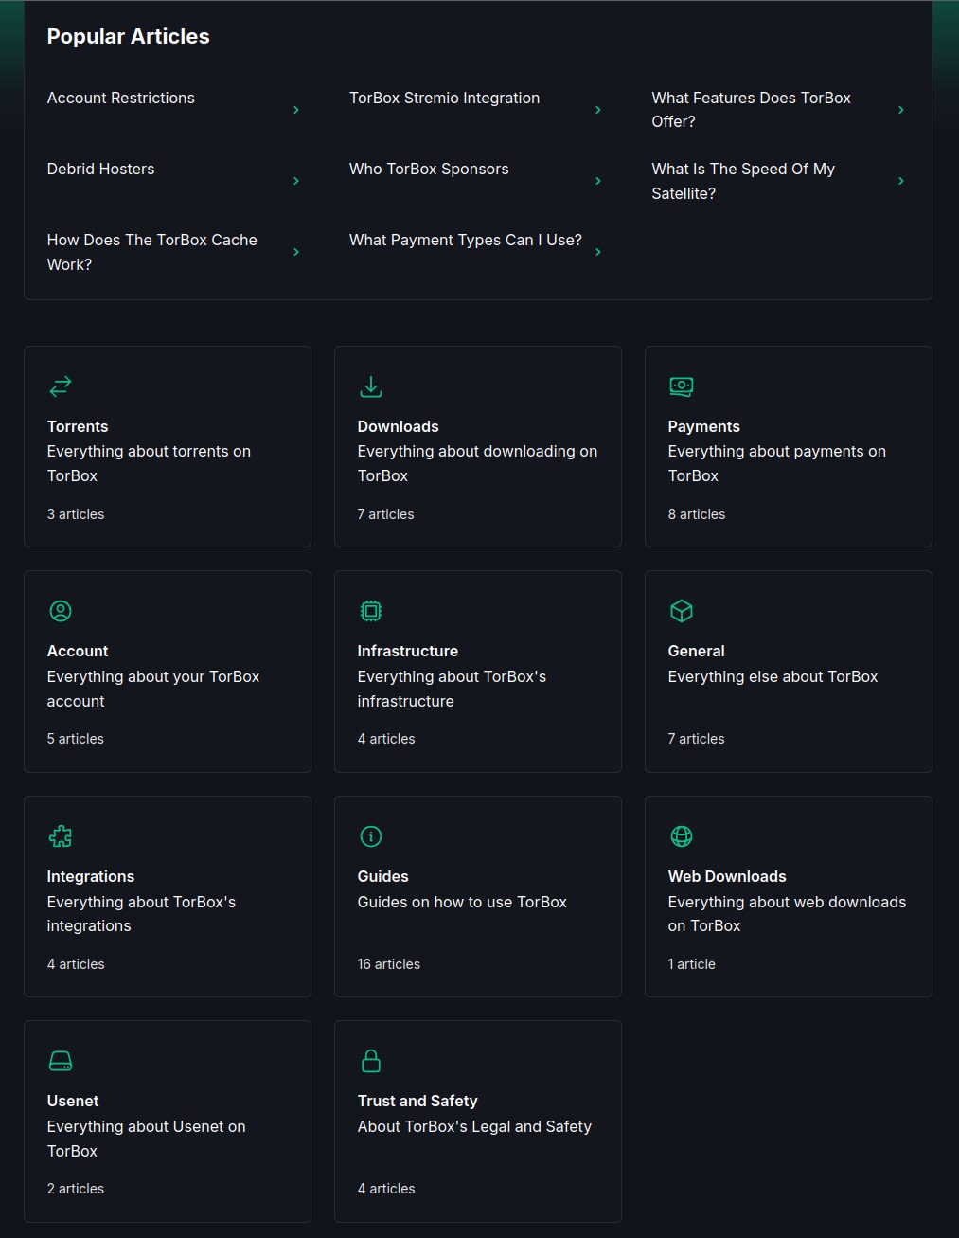Click "7 articles" in the Downloads card
Image resolution: width=959 pixels, height=1238 pixels.
tap(386, 514)
